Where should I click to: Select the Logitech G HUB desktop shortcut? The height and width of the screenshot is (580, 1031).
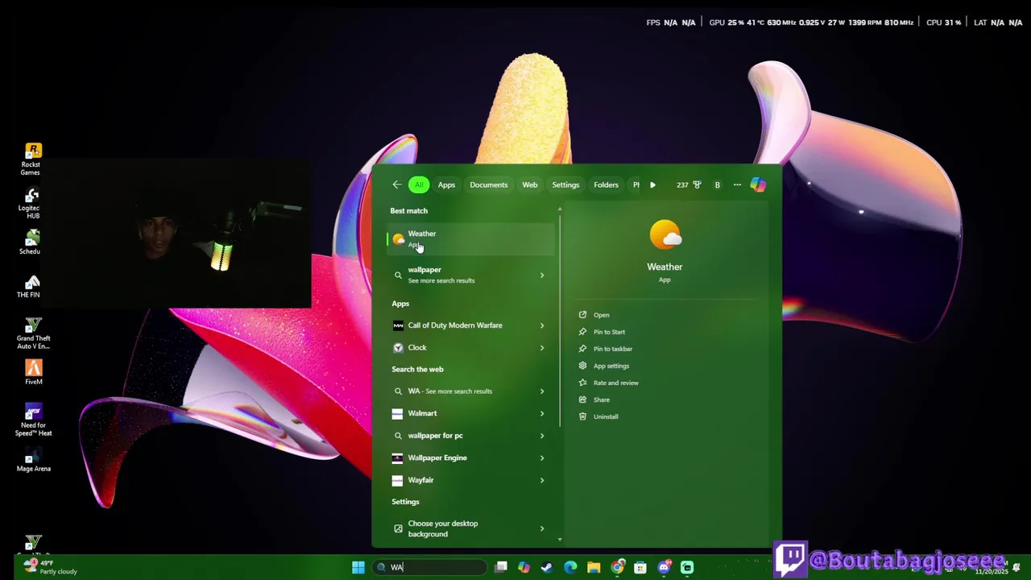tap(31, 204)
